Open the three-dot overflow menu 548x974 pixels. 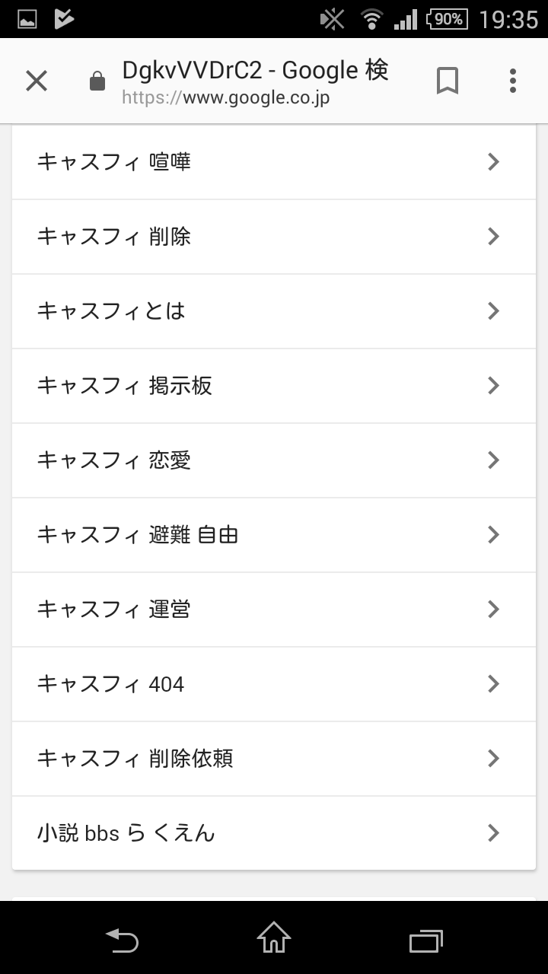512,81
